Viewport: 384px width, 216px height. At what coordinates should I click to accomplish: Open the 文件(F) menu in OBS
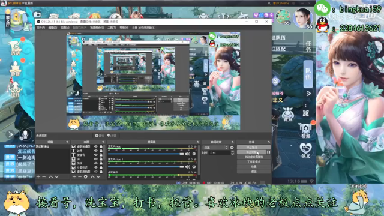click(41, 28)
